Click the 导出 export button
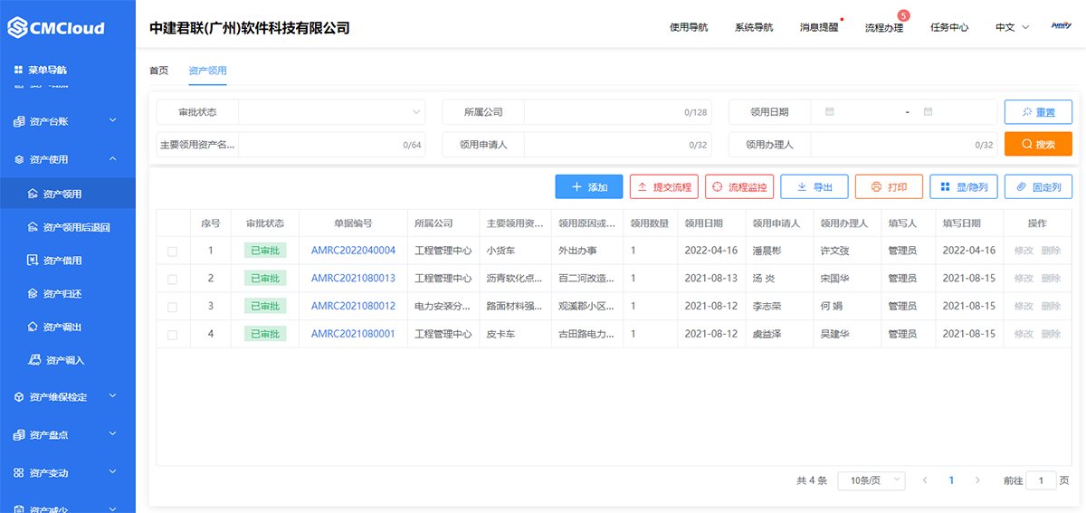The width and height of the screenshot is (1086, 513). click(814, 186)
